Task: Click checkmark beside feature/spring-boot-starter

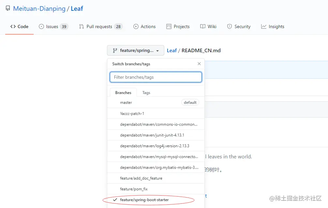Action: [115, 200]
